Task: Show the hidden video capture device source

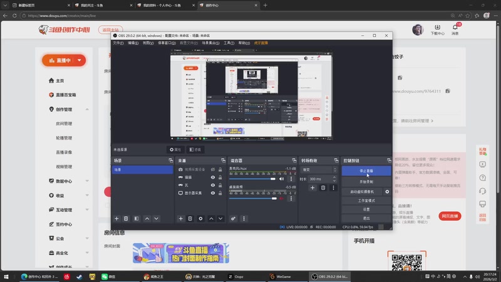Action: click(213, 169)
